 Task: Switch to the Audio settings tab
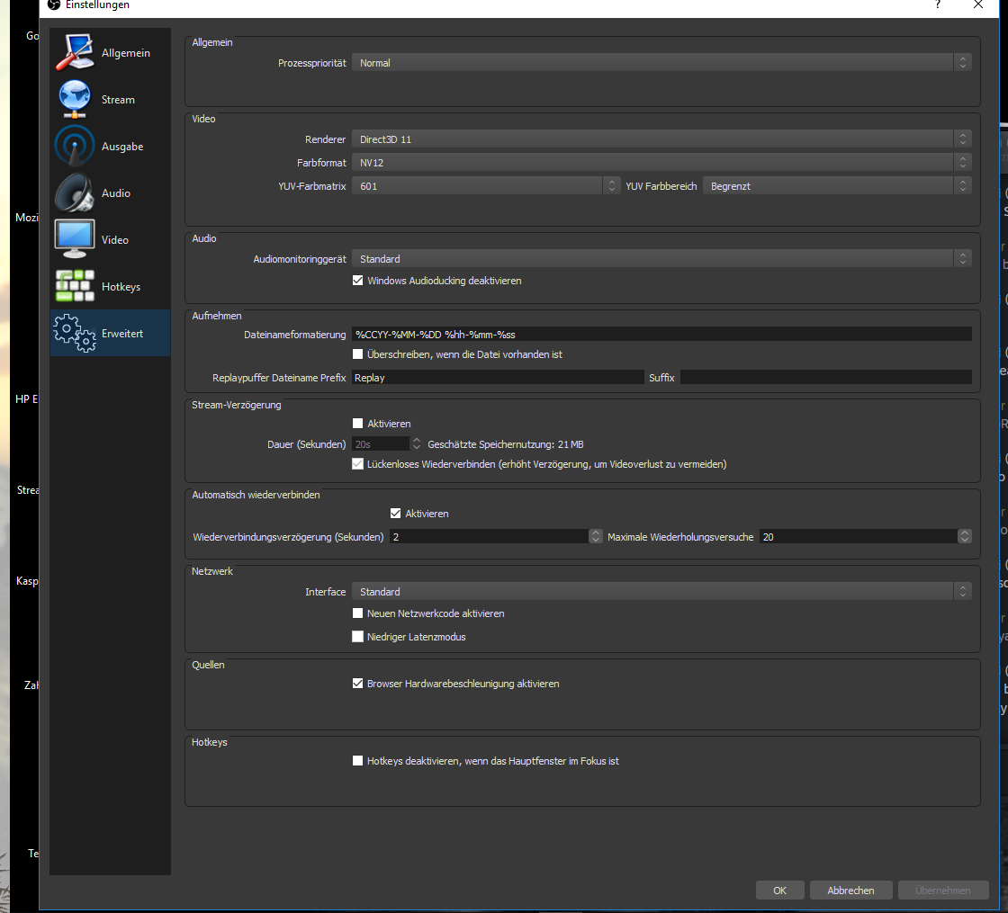click(110, 192)
